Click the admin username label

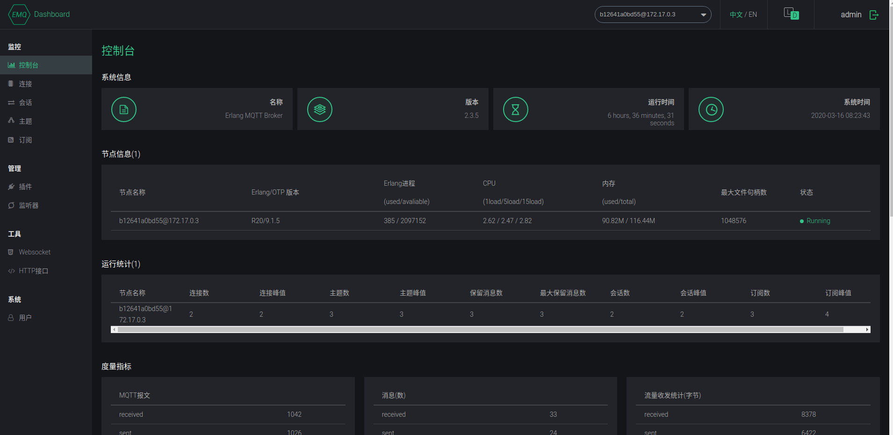pos(851,14)
